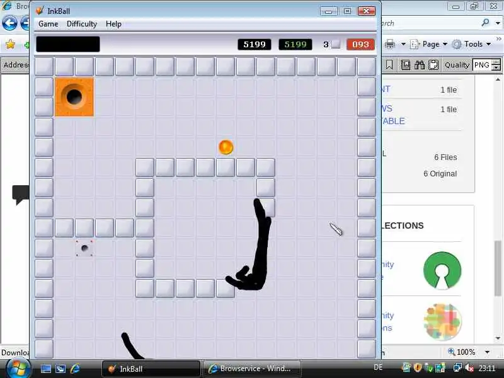Click the Show Desktop quick launch icon
The image size is (504, 378).
[45, 369]
